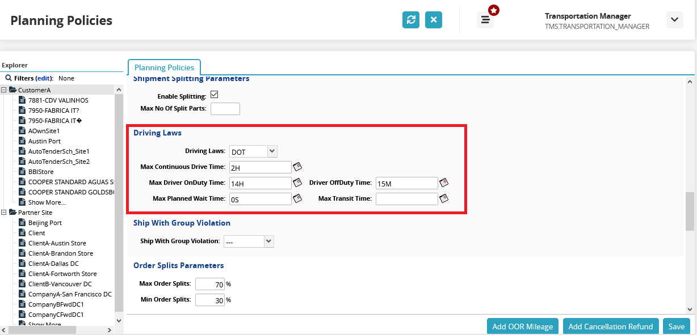Click the Min Order Splits field
This screenshot has width=697, height=335.
point(210,300)
